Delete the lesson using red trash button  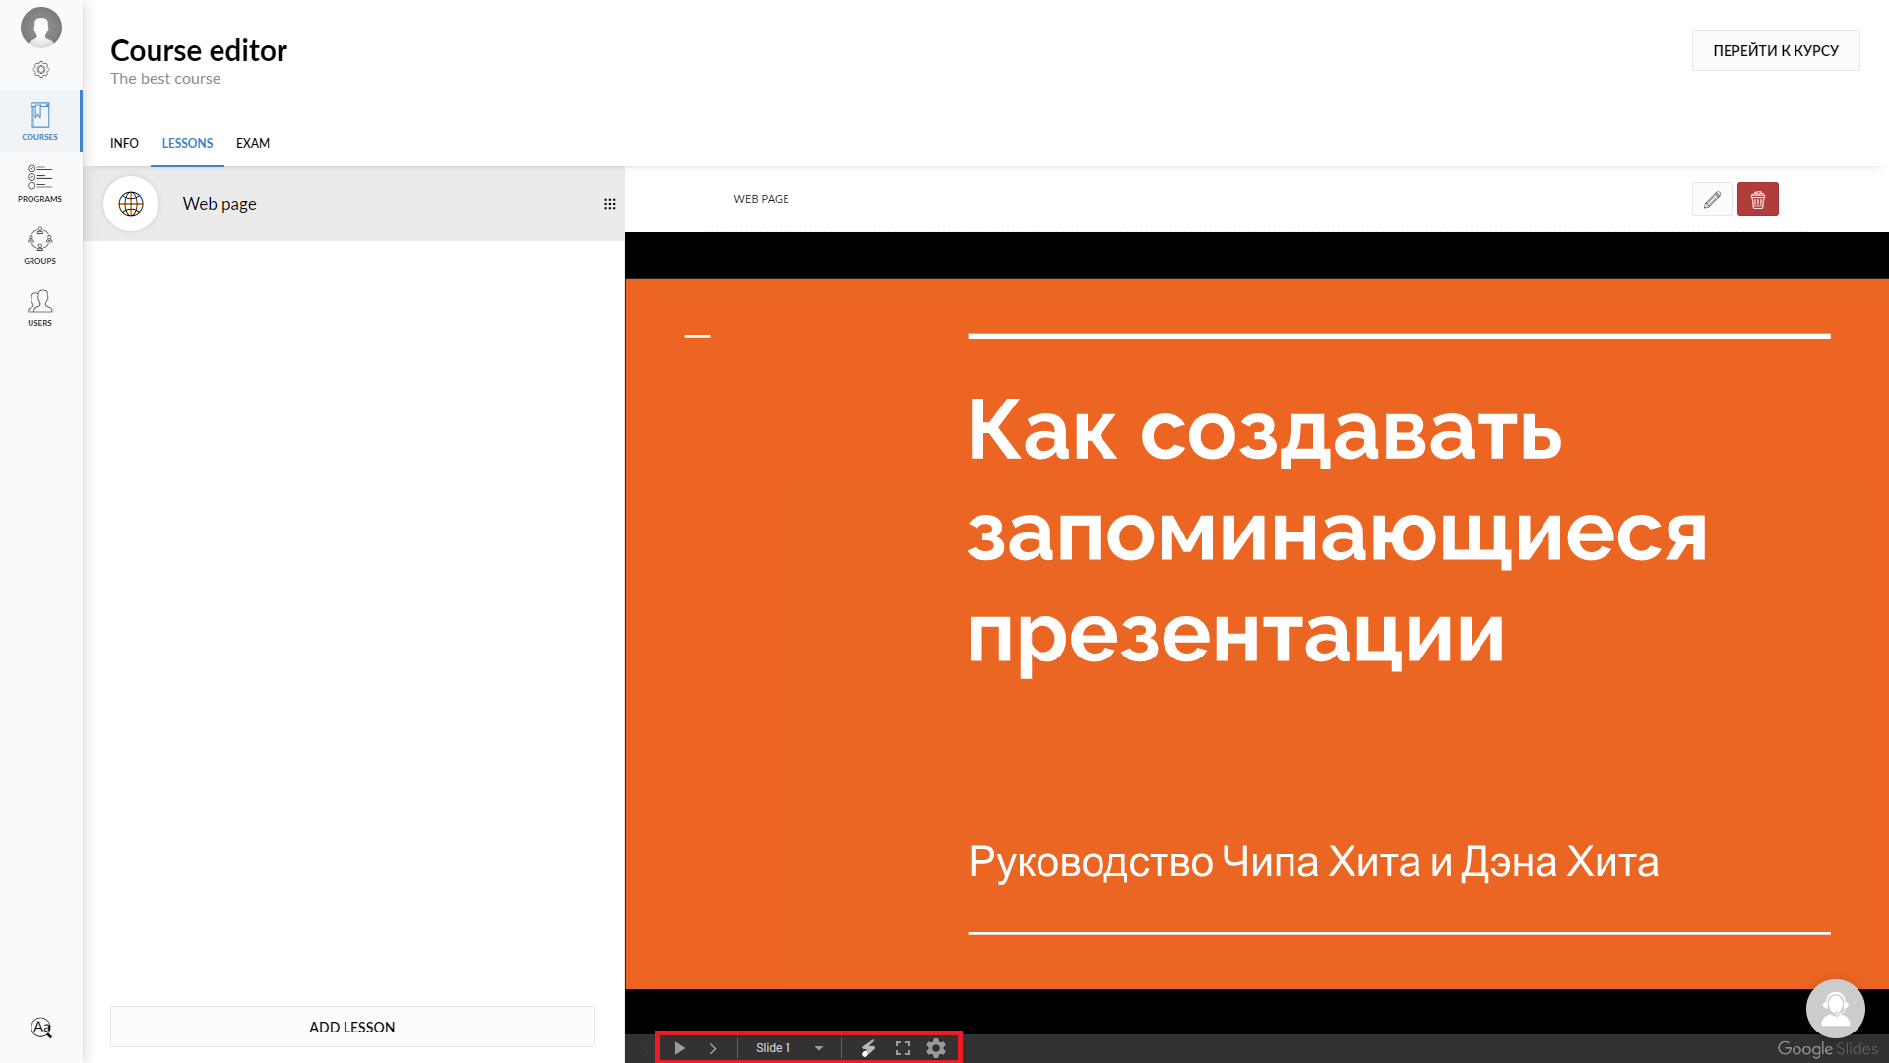1757,200
